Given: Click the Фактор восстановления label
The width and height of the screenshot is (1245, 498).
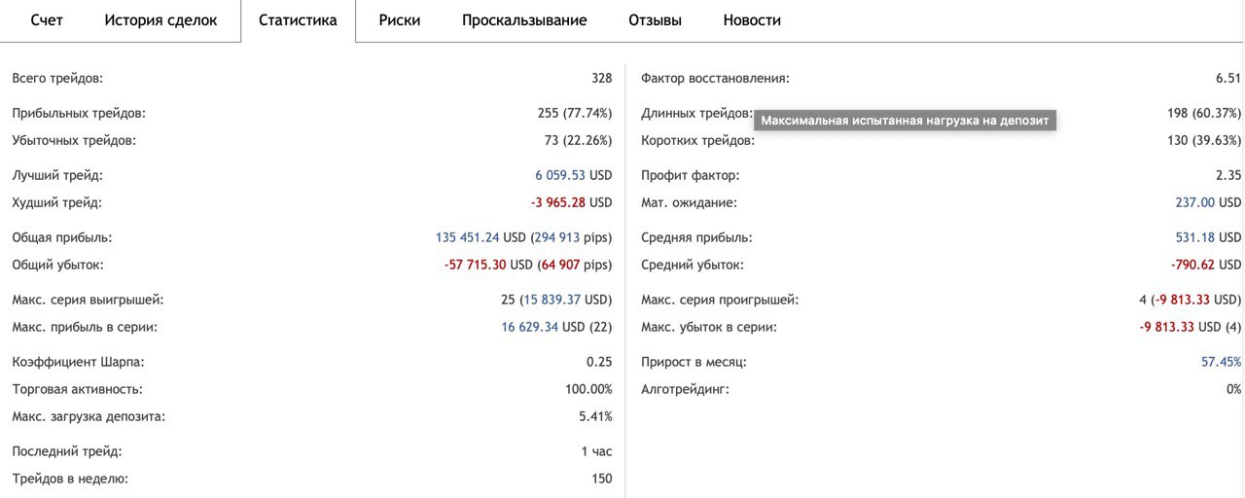Looking at the screenshot, I should pyautogui.click(x=715, y=78).
